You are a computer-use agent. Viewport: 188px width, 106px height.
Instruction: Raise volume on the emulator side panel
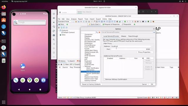click(x=54, y=18)
